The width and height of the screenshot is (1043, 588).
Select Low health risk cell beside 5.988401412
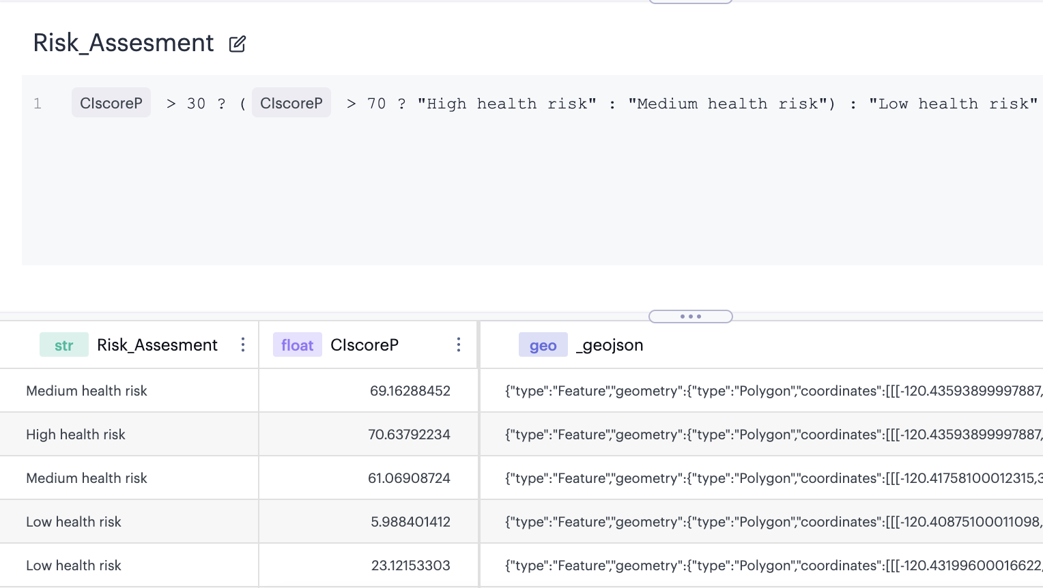[129, 522]
